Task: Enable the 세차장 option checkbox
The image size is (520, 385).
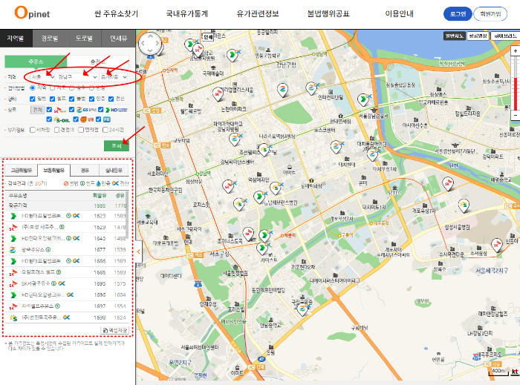Action: 33,130
